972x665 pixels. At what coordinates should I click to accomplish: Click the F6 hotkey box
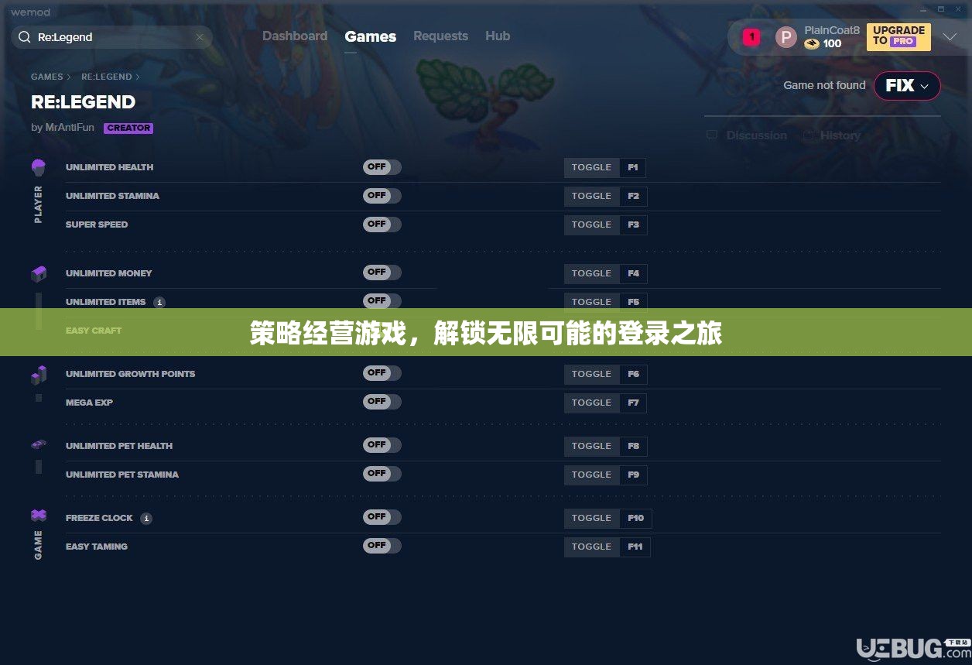click(633, 374)
